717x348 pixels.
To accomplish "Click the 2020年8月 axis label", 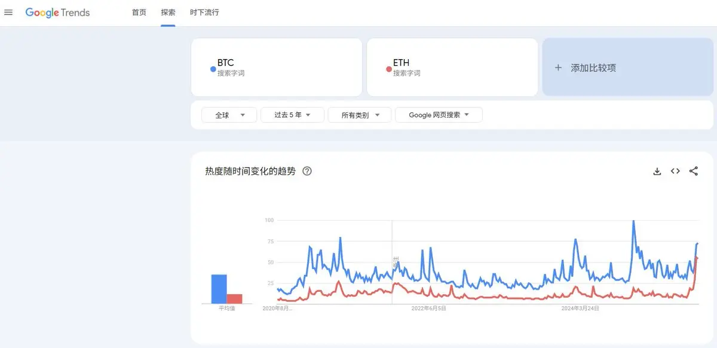I will pyautogui.click(x=278, y=309).
